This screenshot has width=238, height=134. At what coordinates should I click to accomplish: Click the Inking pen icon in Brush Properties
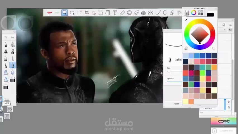(x=170, y=59)
